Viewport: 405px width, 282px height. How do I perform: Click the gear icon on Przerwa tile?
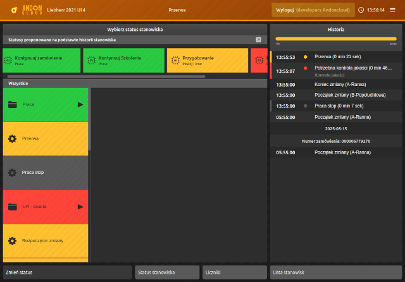click(12, 138)
